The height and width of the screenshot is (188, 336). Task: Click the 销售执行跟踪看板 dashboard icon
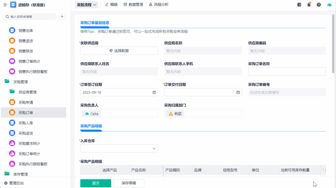pyautogui.click(x=12, y=71)
